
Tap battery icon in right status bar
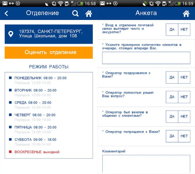click(x=177, y=4)
